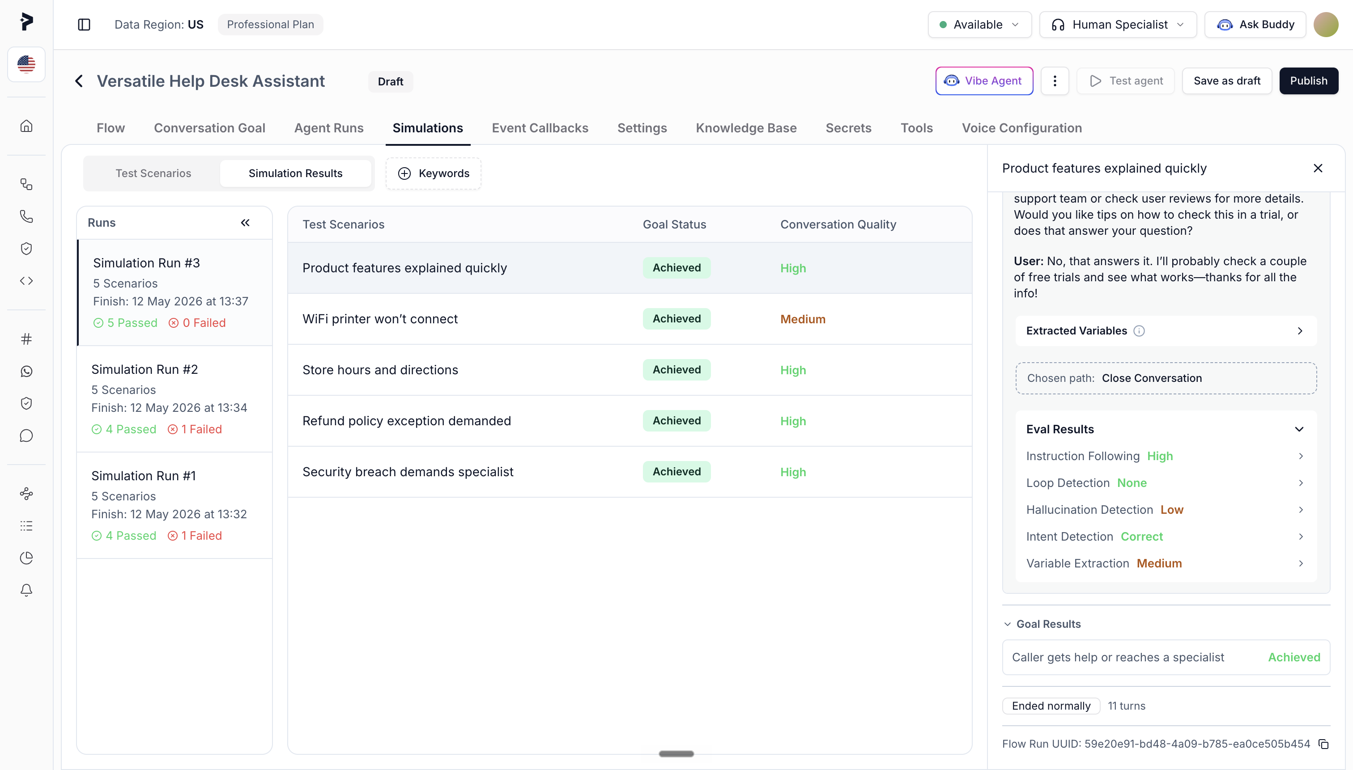The height and width of the screenshot is (770, 1353).
Task: Open the lower shield icon in sidebar
Action: click(x=26, y=403)
